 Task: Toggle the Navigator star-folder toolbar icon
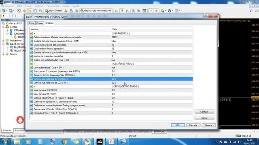[x=30, y=11]
